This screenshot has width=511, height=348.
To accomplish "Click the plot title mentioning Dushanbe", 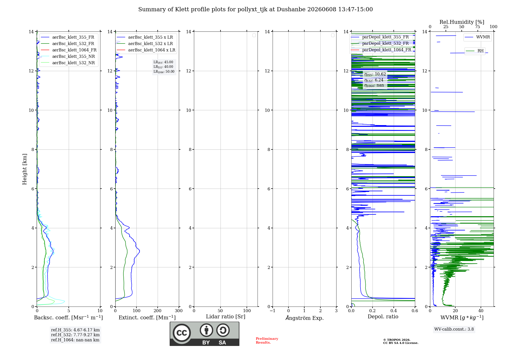I will point(255,9).
